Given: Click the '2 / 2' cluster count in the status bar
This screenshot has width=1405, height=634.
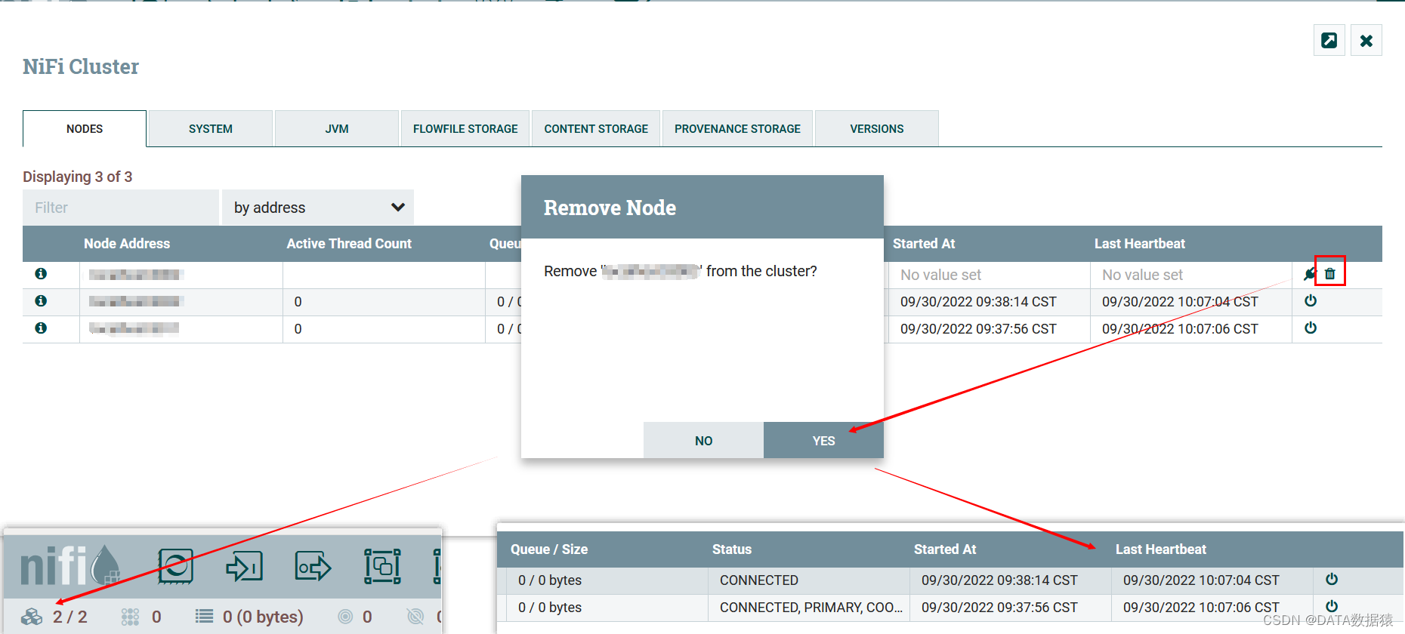Looking at the screenshot, I should [69, 617].
